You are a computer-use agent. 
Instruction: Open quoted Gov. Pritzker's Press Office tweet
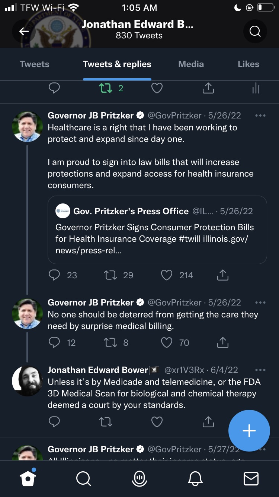157,230
